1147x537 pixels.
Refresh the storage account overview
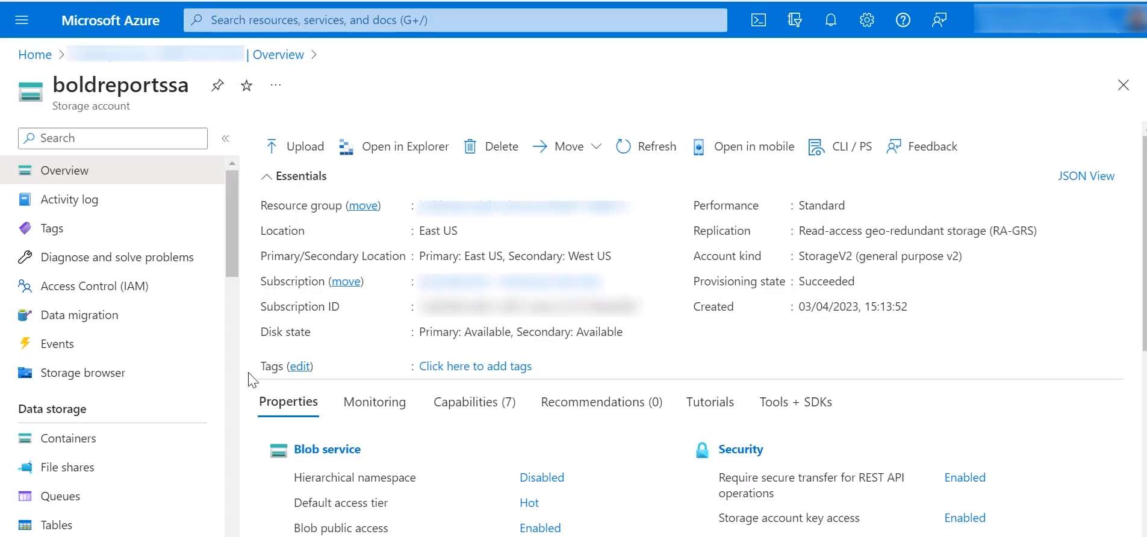point(646,146)
